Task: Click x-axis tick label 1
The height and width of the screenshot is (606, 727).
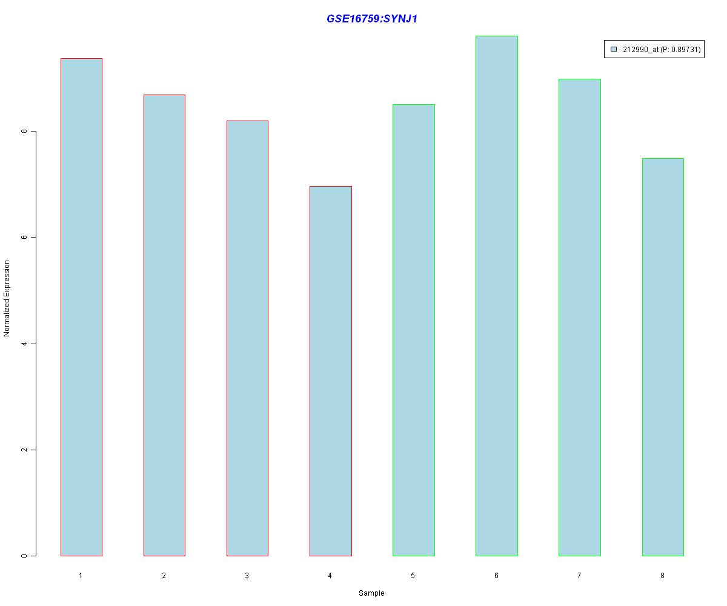Action: click(81, 575)
